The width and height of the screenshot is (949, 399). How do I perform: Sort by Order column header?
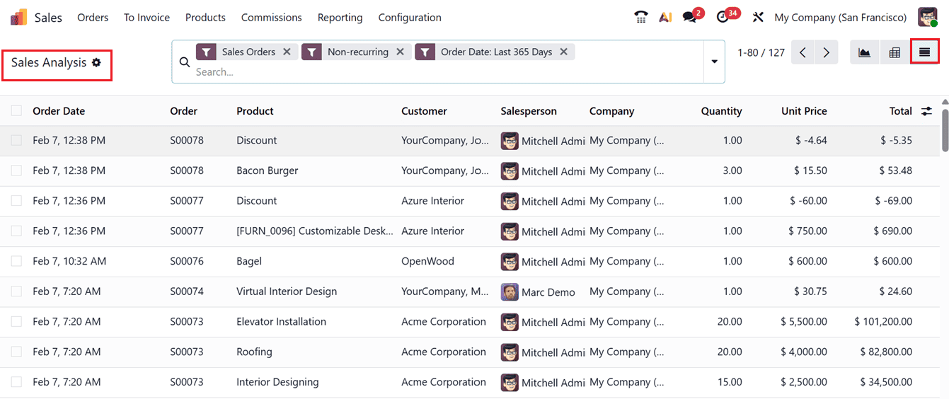pos(183,111)
